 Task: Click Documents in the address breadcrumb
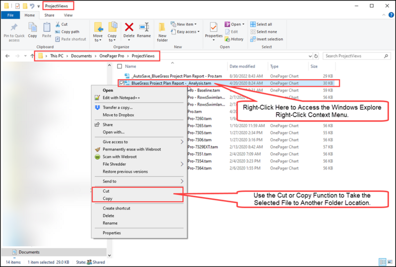[x=81, y=56]
